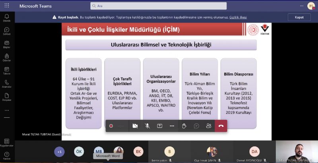This screenshot has width=318, height=163.
Task: Select participant avatar ÖK
Action: (79, 151)
